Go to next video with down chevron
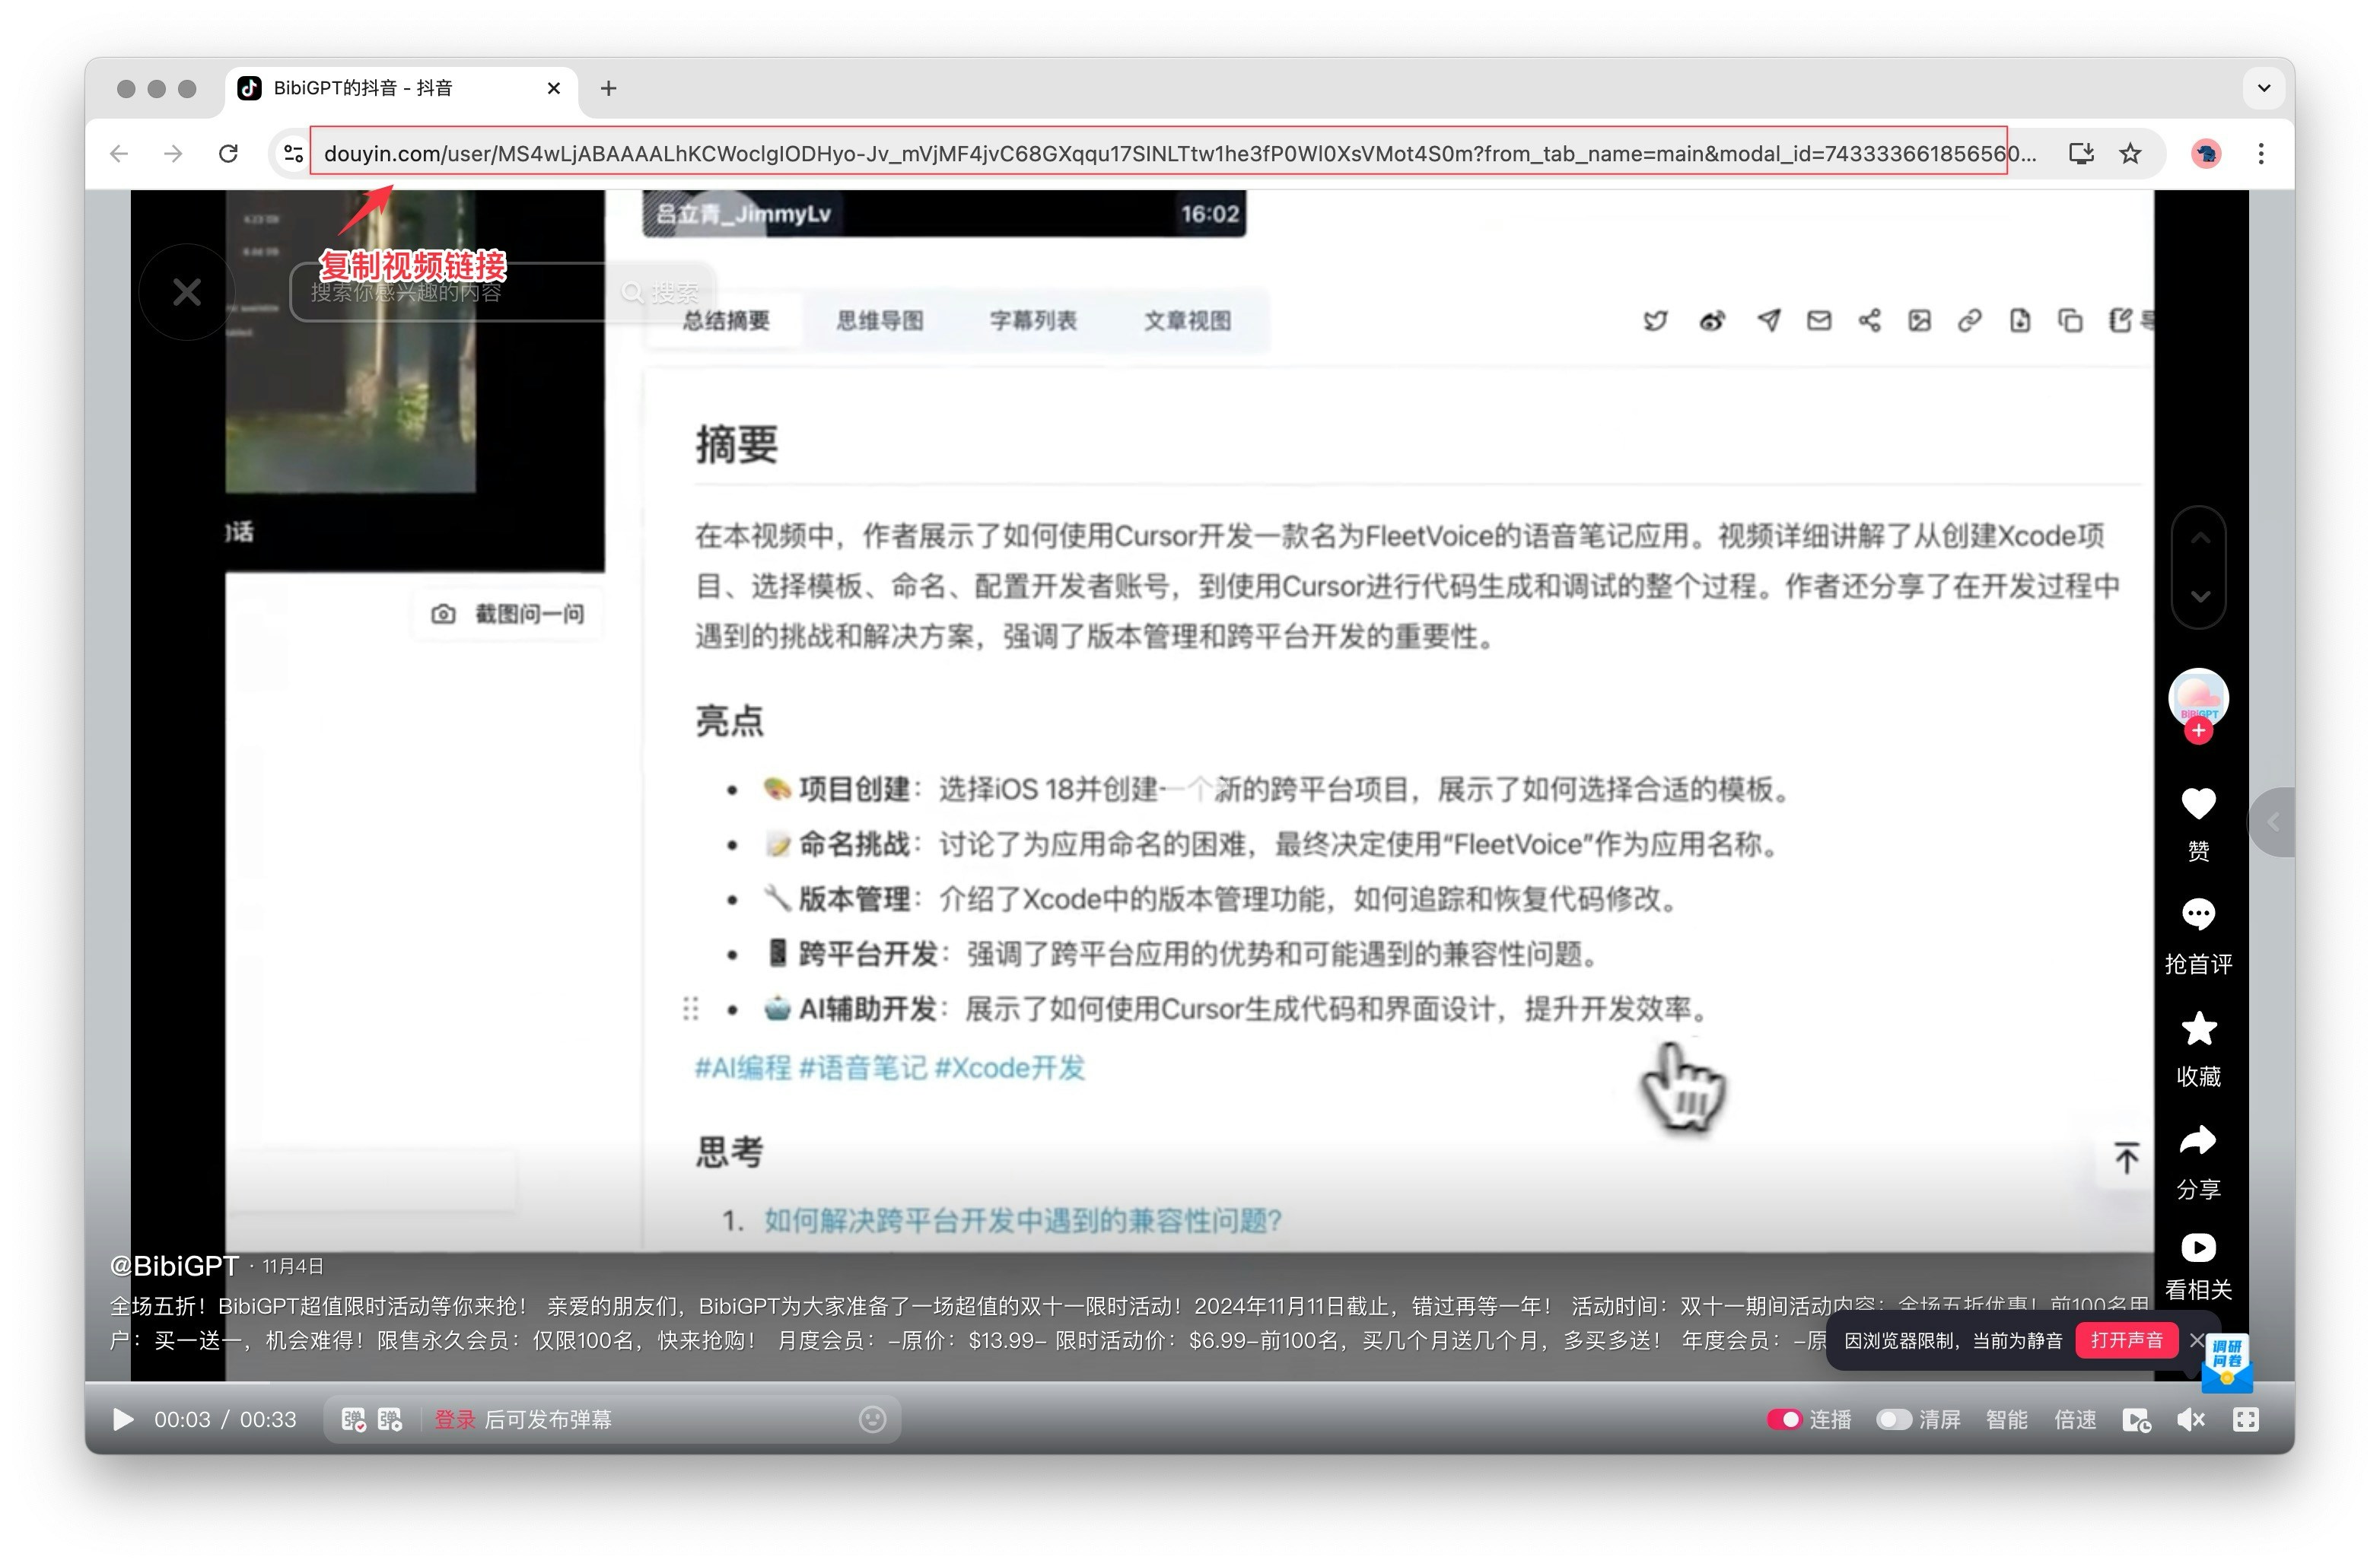The image size is (2380, 1567). (x=2199, y=596)
